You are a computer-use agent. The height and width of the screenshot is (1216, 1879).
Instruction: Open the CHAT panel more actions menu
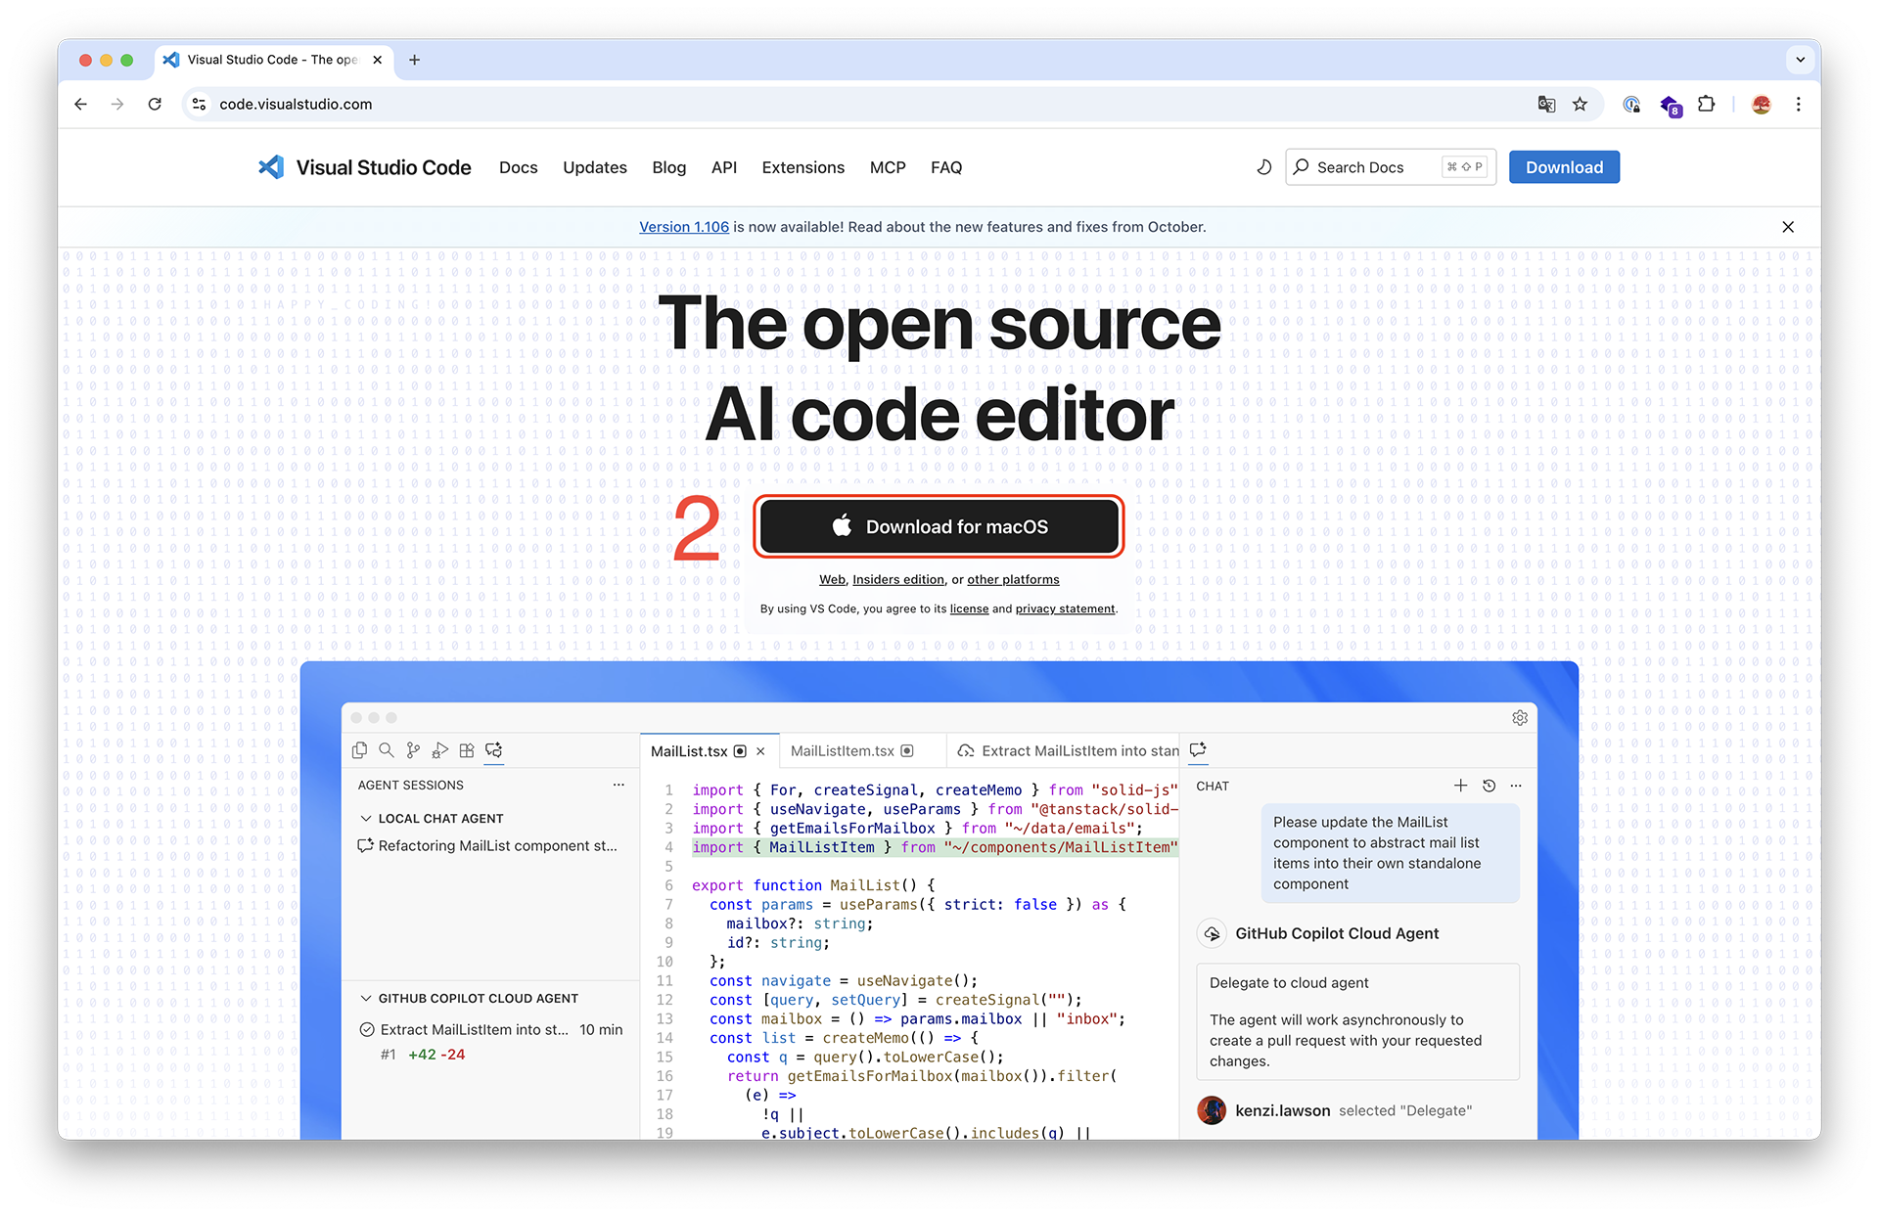[1516, 786]
